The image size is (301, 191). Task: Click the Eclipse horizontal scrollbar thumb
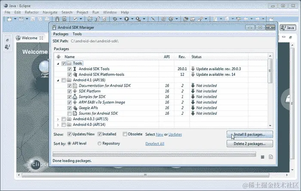(x=145, y=175)
